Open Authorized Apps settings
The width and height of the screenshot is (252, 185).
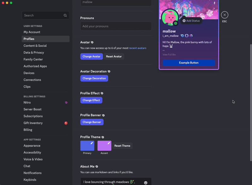[46, 66]
